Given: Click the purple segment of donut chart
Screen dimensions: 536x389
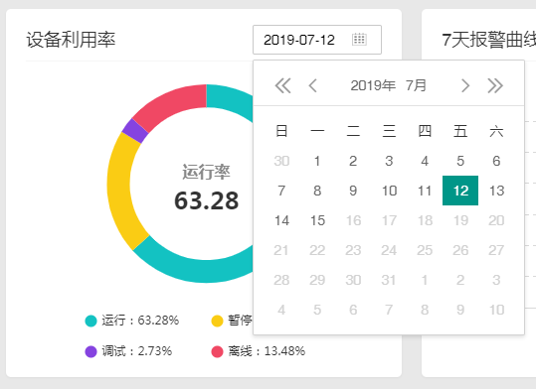Looking at the screenshot, I should click(135, 131).
